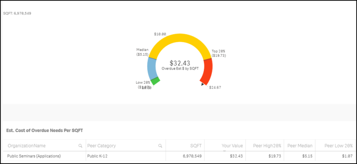Click the $32.43 gauge center value
This screenshot has height=164, width=357.
(180, 63)
